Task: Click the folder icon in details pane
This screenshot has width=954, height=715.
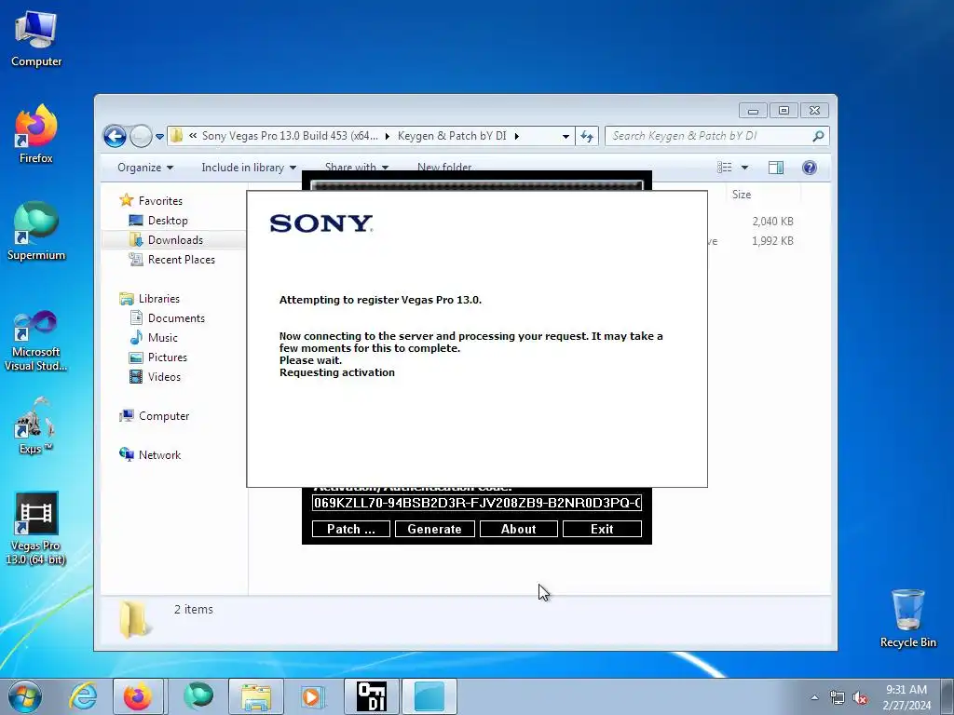Action: point(133,619)
